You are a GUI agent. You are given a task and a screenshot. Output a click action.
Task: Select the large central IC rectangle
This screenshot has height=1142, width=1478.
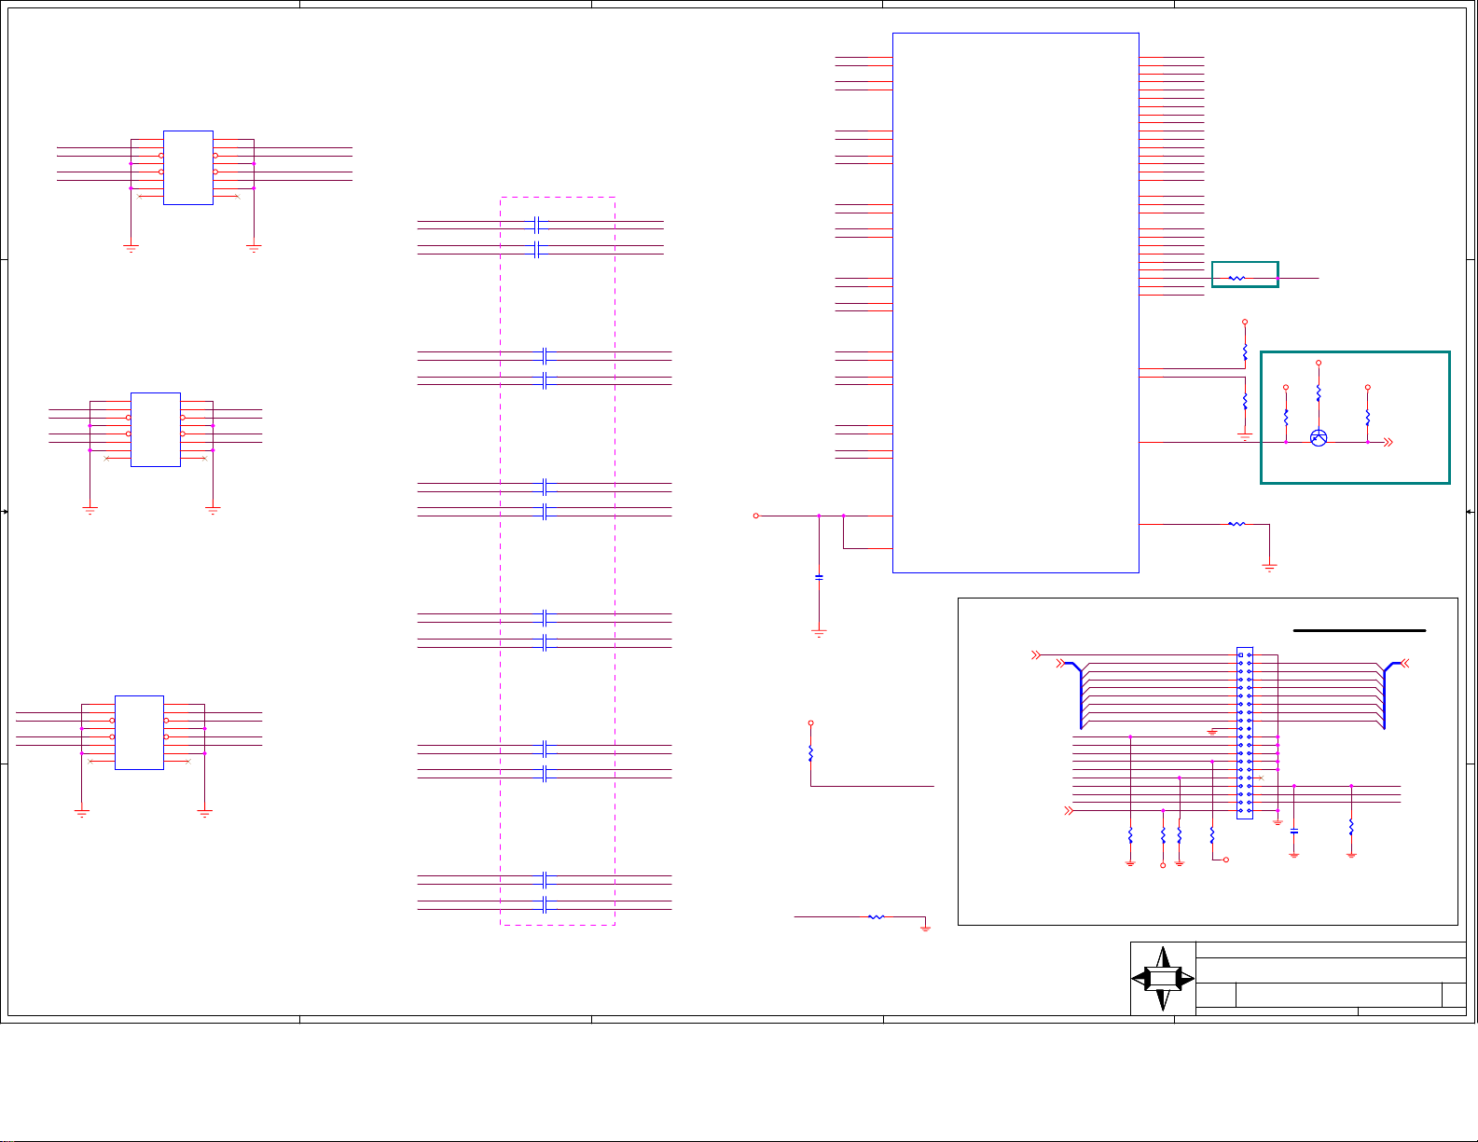pyautogui.click(x=1015, y=303)
